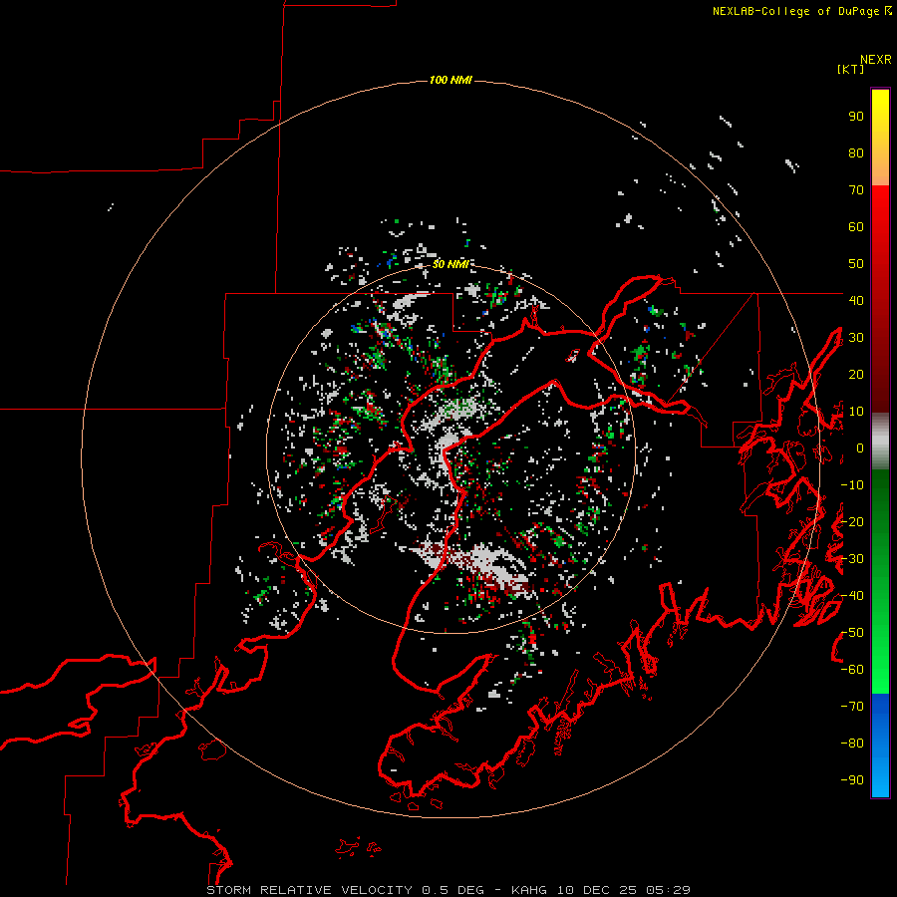This screenshot has height=897, width=897.
Task: Click the 60 knot label on scale
Action: pyautogui.click(x=856, y=226)
